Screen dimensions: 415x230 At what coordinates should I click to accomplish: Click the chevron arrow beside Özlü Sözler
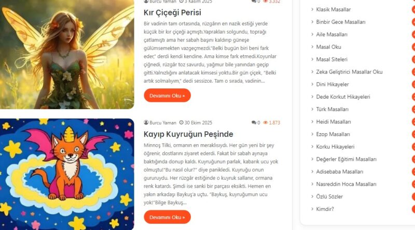pyautogui.click(x=312, y=196)
